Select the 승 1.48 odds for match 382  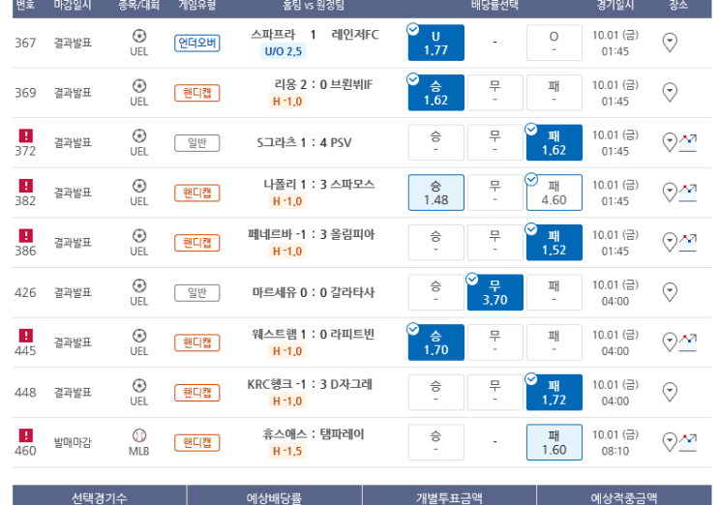click(436, 193)
